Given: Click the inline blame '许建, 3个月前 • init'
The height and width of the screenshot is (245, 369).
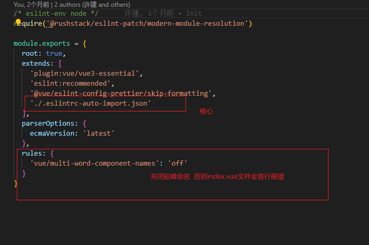Looking at the screenshot, I should click(x=163, y=13).
